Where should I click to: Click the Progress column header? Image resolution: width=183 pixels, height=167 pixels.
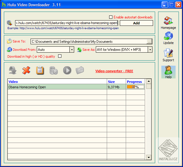[x=135, y=81]
